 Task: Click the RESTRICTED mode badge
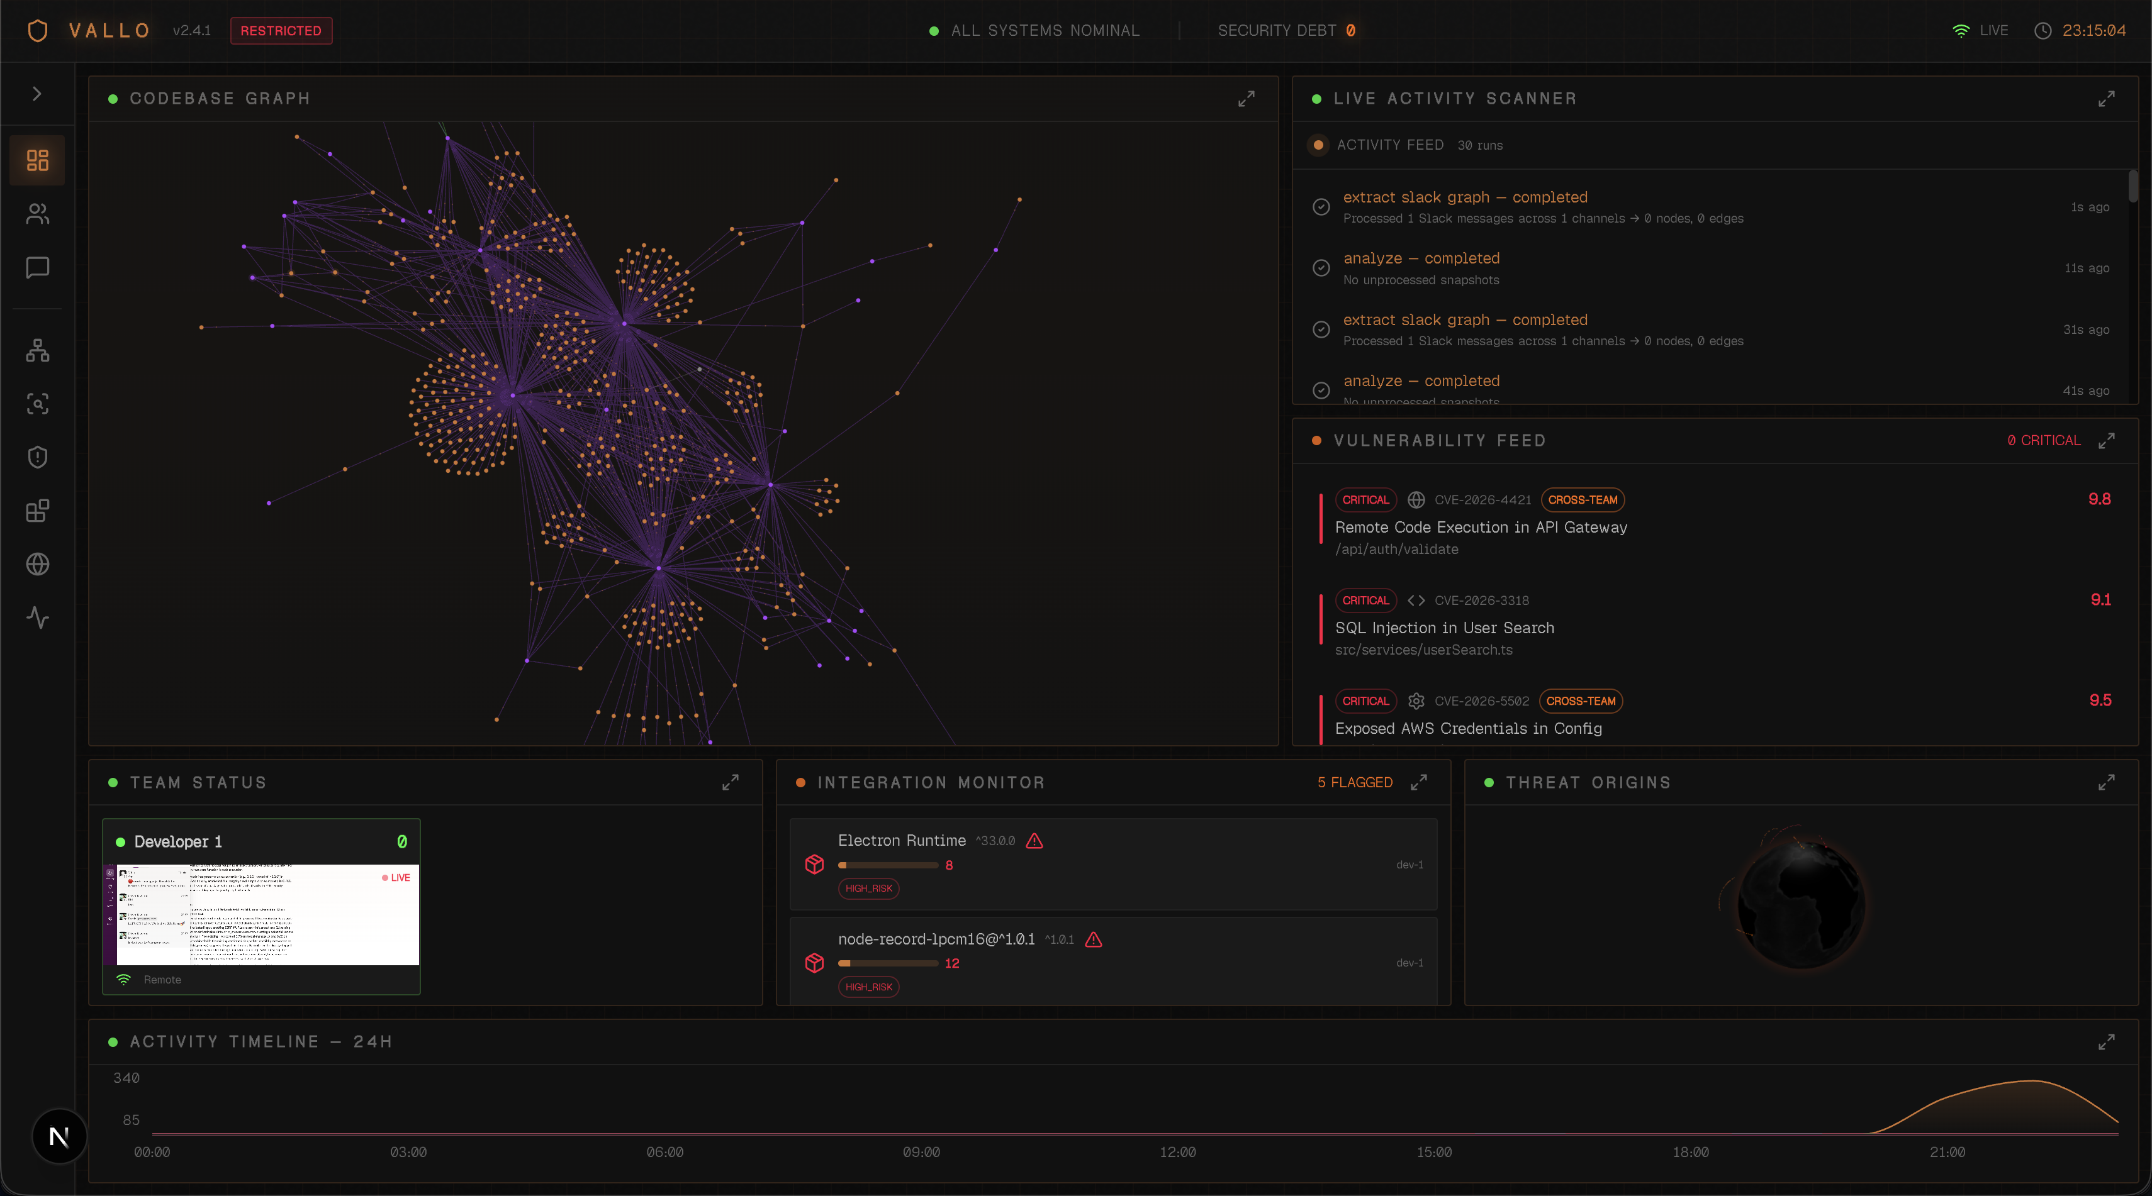(281, 31)
